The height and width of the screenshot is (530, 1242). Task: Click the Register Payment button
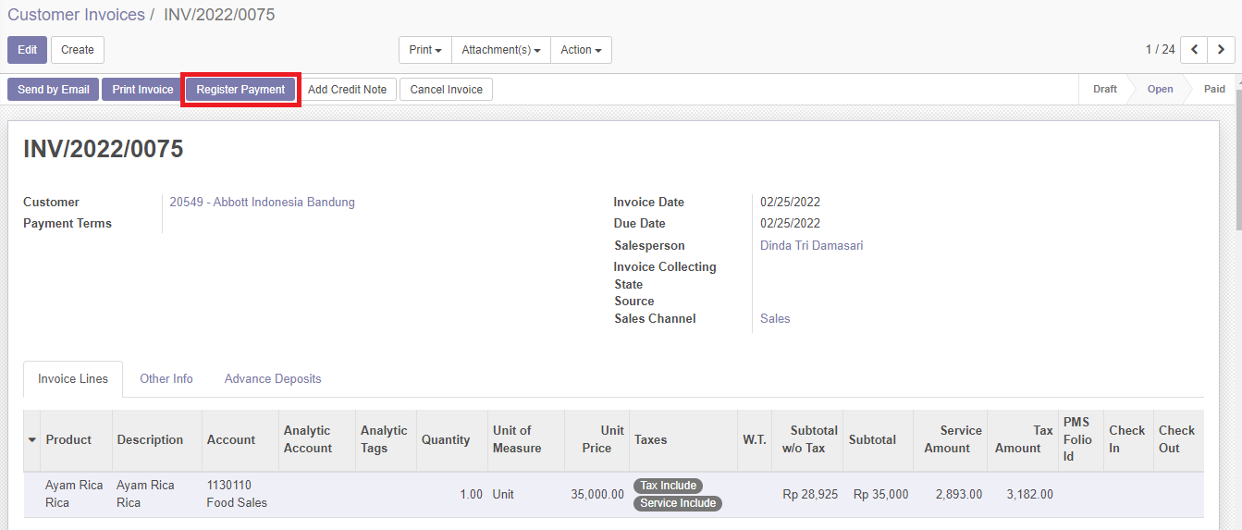(240, 90)
